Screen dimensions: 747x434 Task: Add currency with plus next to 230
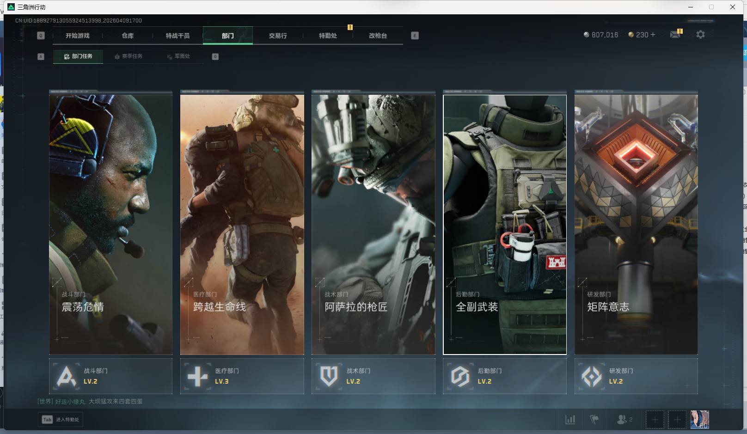[653, 35]
